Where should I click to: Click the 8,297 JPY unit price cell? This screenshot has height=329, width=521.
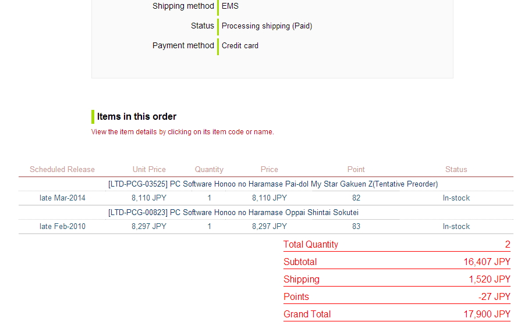tap(149, 227)
